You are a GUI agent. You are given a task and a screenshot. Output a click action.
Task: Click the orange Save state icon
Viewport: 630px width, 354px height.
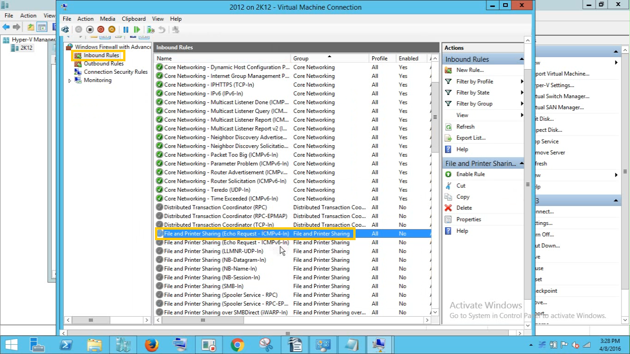111,29
